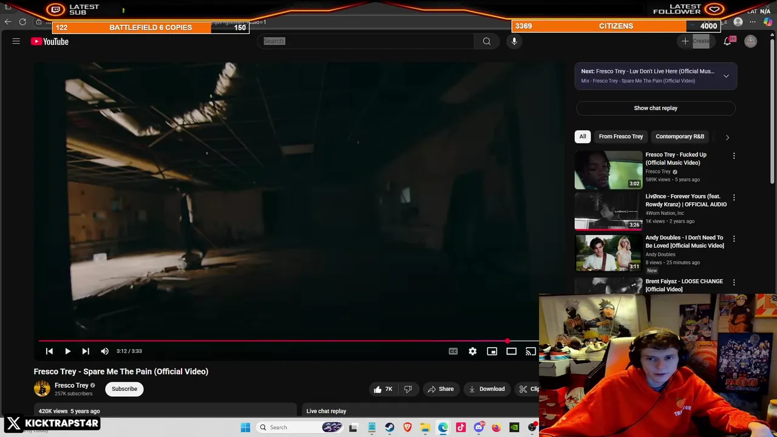Enable miniplayer mode
The image size is (777, 437).
tap(492, 351)
